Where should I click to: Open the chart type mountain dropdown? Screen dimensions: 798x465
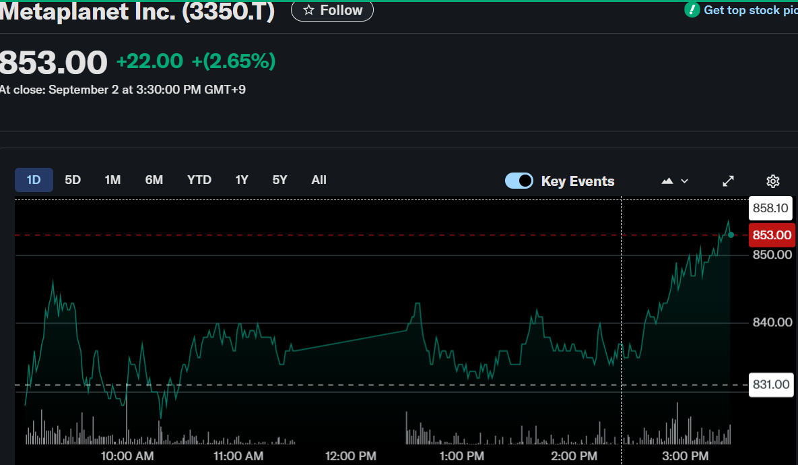pos(674,181)
